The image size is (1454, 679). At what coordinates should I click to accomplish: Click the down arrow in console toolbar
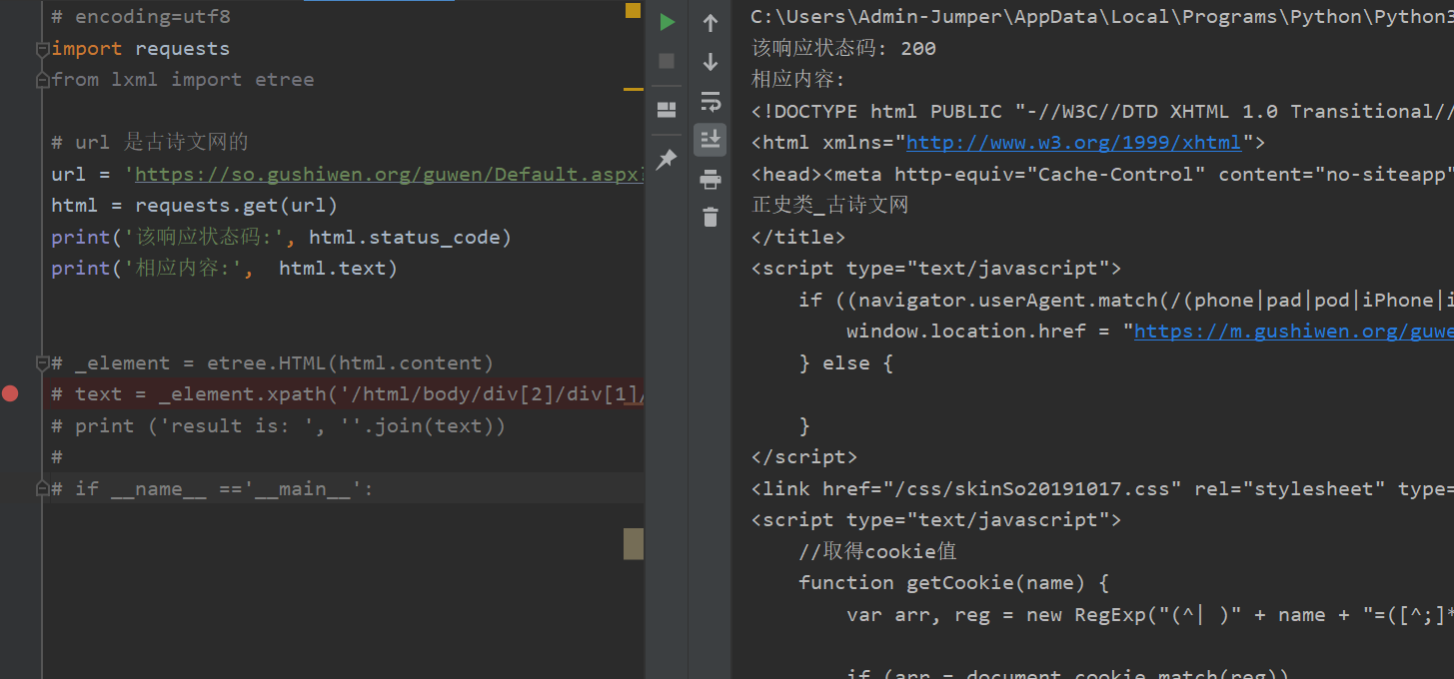(711, 62)
